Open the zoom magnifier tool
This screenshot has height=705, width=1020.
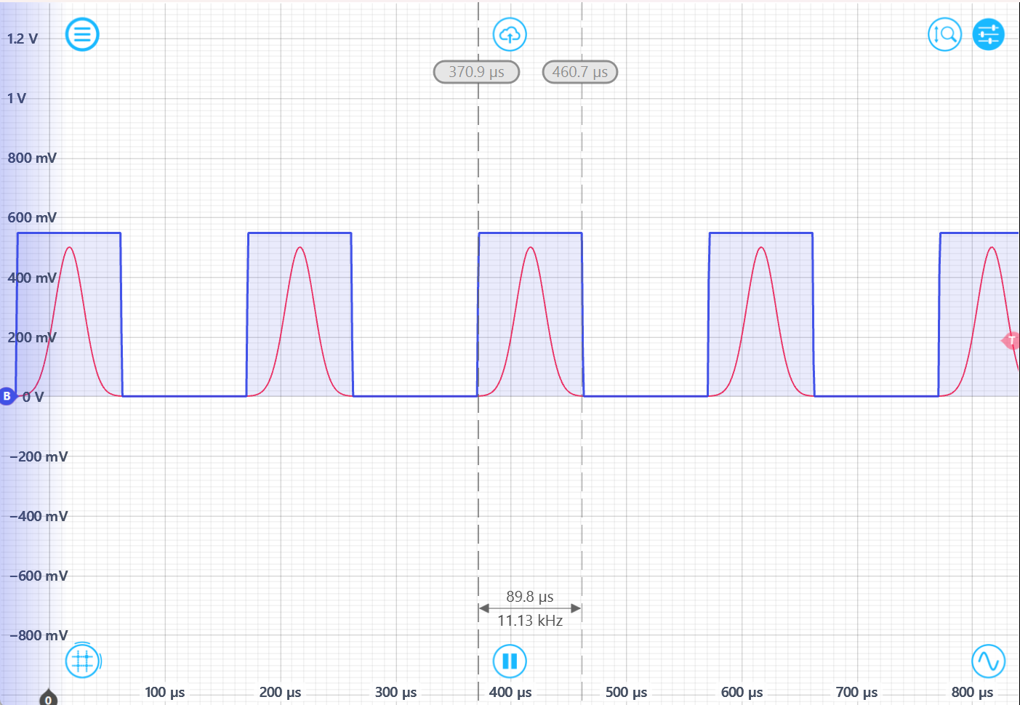pyautogui.click(x=944, y=34)
